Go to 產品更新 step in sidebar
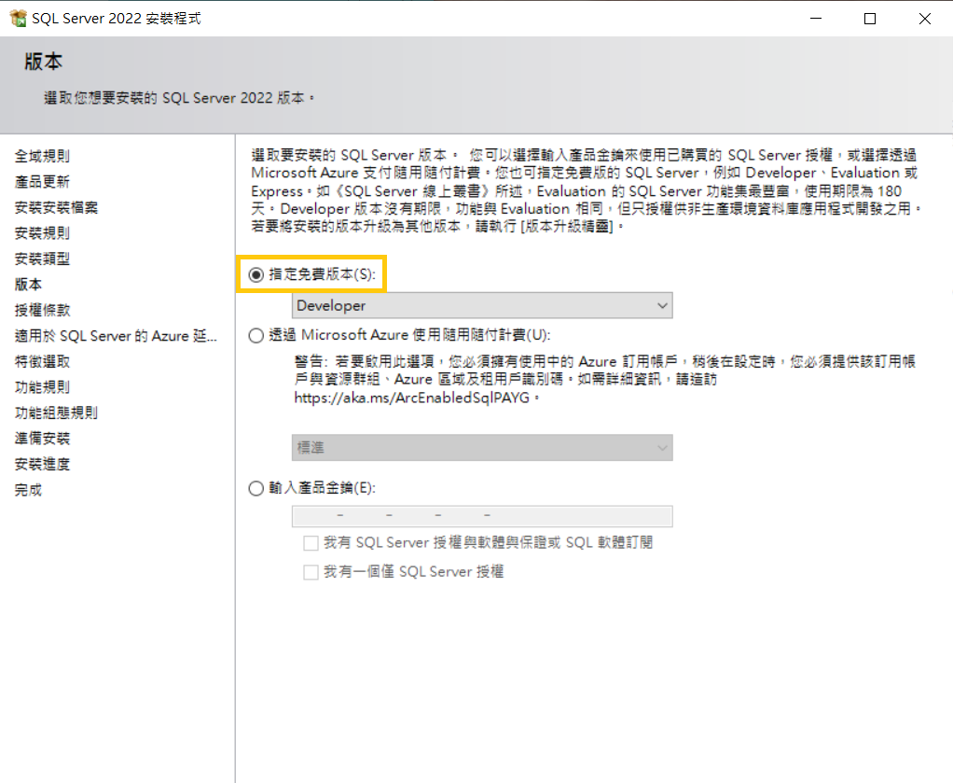 coord(42,182)
